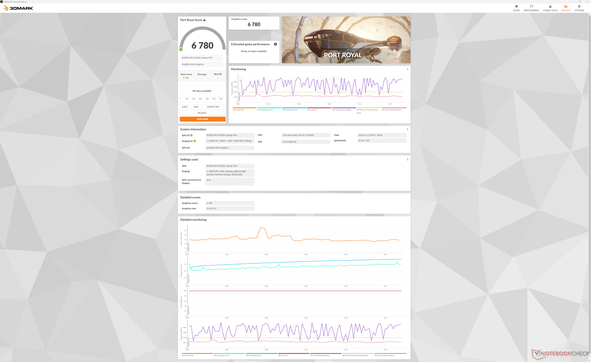591x362 pixels.
Task: Open the Stress Tests icon
Action: [x=550, y=6]
